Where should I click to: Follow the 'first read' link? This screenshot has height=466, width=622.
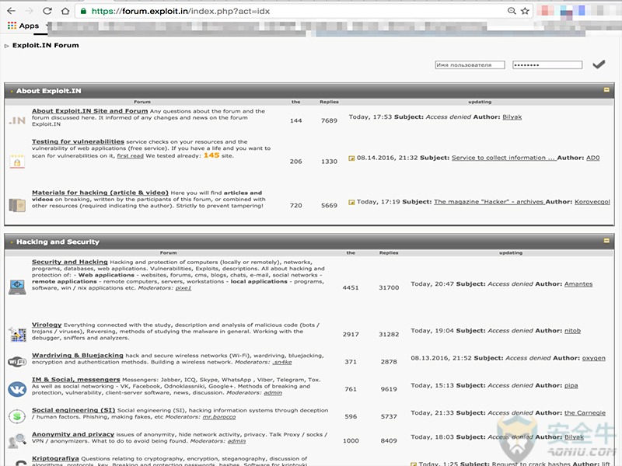[130, 156]
